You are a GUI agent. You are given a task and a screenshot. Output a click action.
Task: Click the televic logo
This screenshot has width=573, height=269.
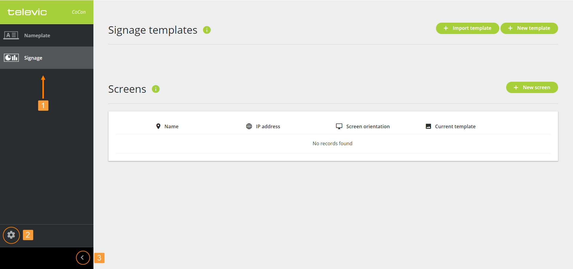27,12
